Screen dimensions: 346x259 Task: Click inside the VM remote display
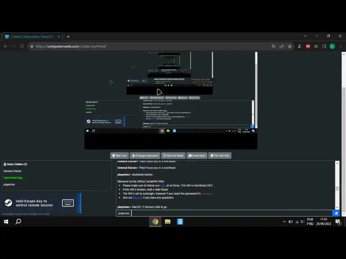point(171,100)
